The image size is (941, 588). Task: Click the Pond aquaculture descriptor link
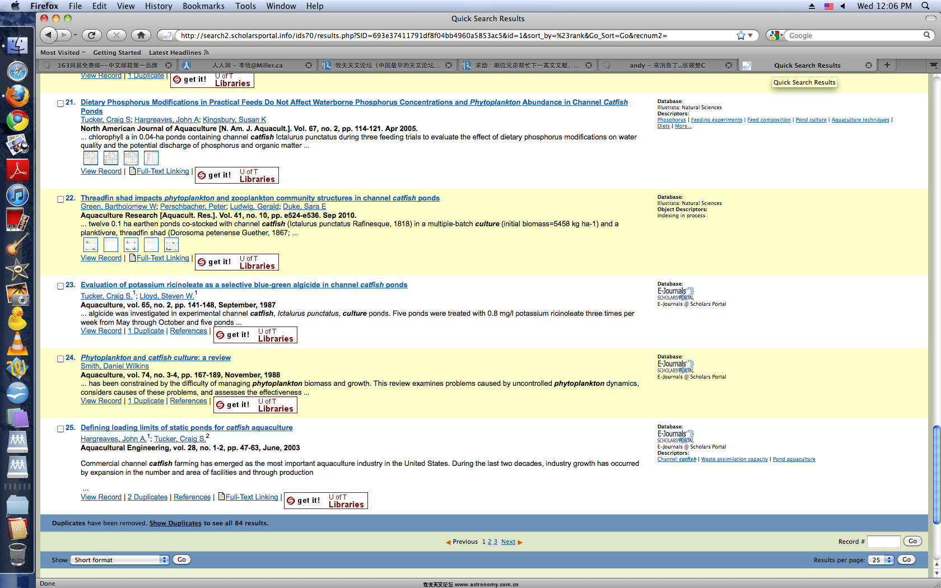point(794,459)
